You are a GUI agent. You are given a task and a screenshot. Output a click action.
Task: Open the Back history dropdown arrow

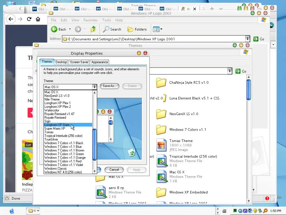pos(70,29)
